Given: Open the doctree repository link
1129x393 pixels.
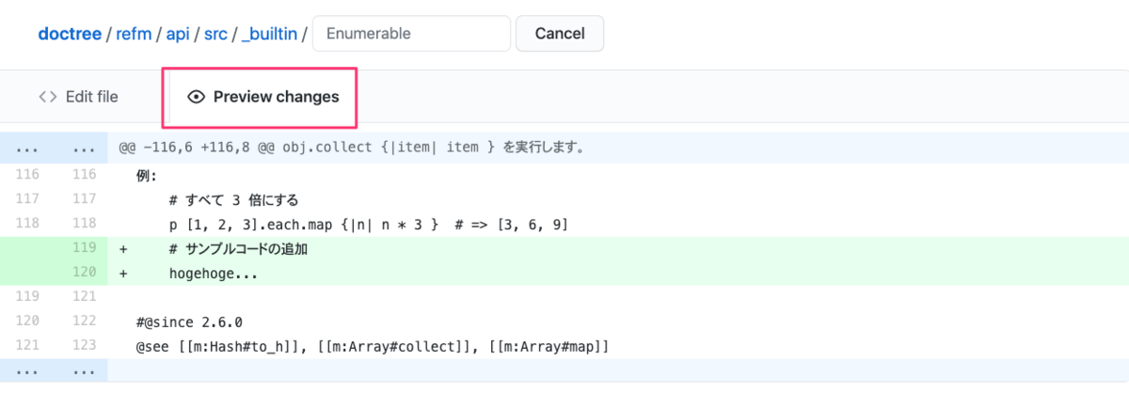Looking at the screenshot, I should coord(70,34).
